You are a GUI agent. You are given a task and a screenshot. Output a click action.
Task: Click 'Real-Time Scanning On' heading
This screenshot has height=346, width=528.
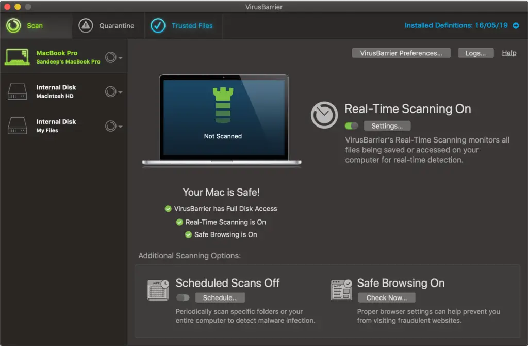click(408, 109)
